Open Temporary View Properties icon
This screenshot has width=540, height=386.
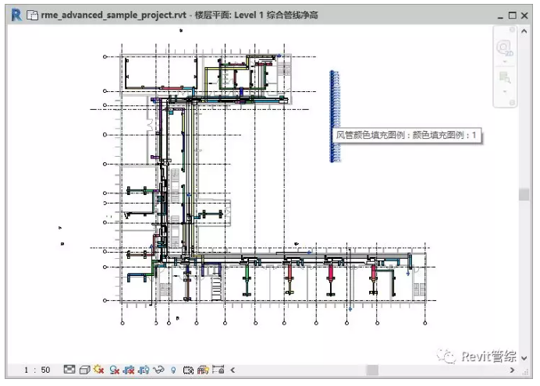pos(188,370)
